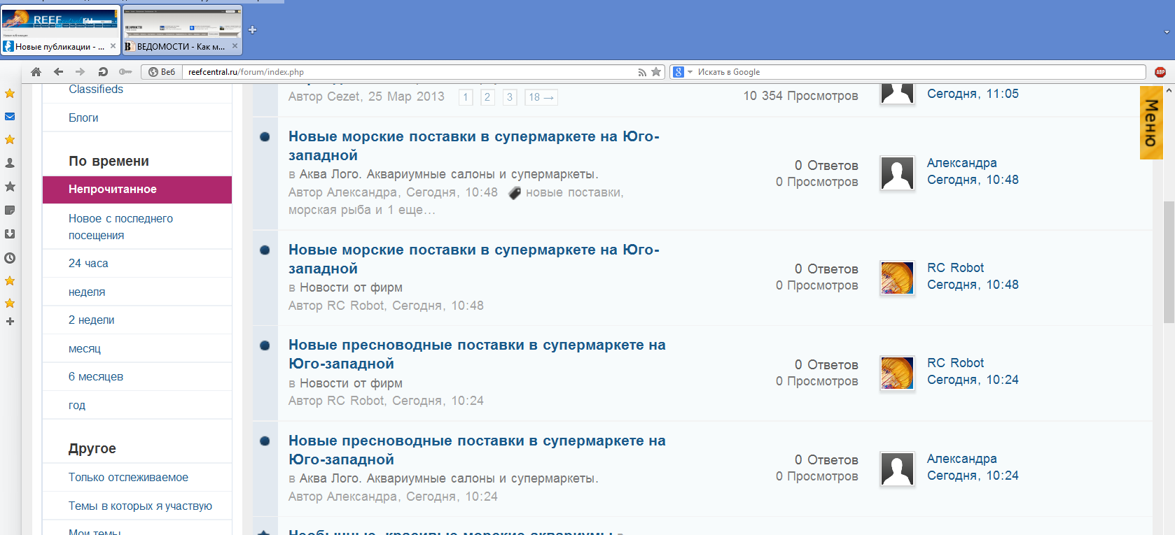1175x535 pixels.
Task: Open the History clock panel
Action: (10, 258)
